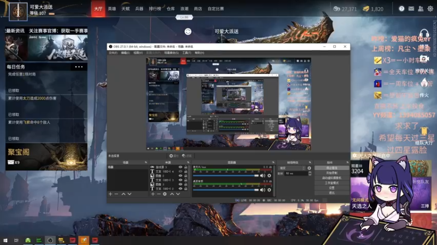
Task: Open the 淡变 transition type dropdown
Action: 292,168
